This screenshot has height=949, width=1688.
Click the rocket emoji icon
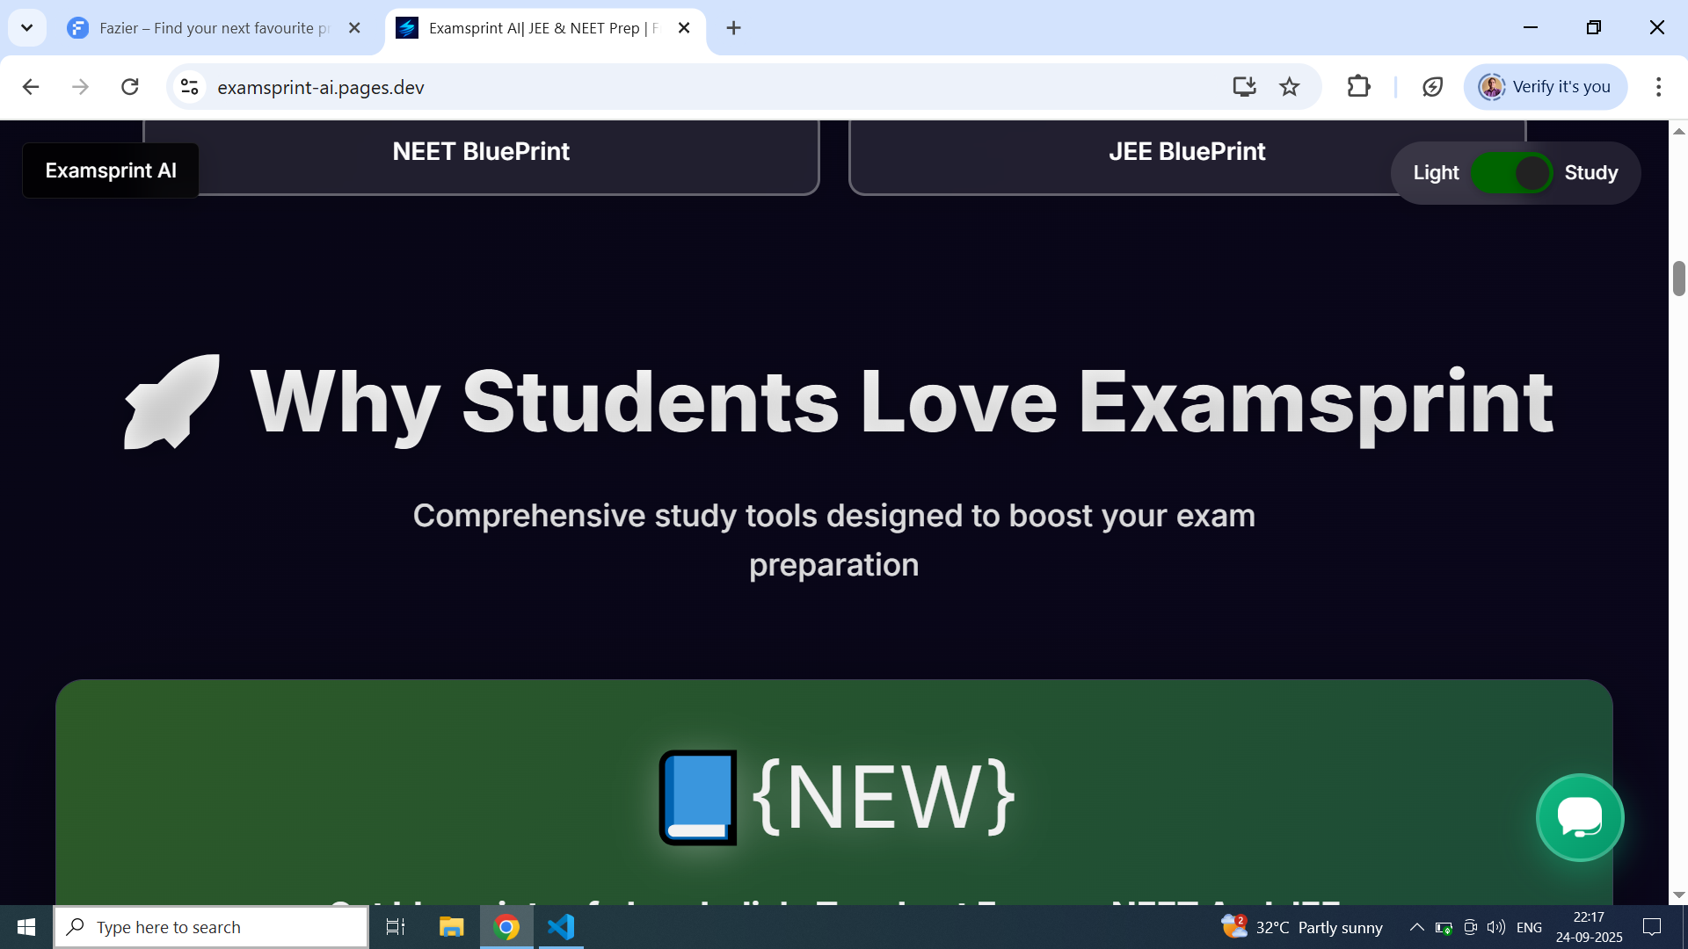point(172,402)
